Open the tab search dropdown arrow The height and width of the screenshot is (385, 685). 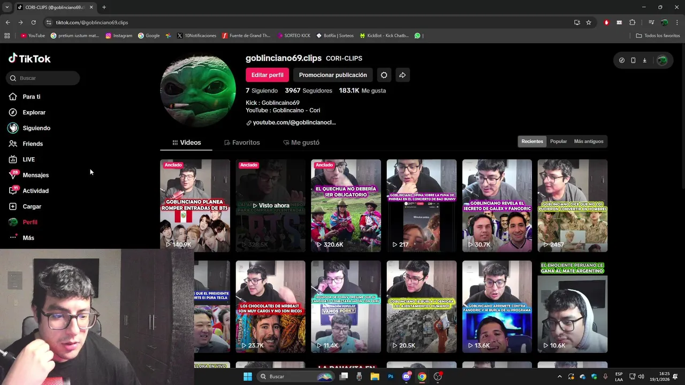[7, 7]
